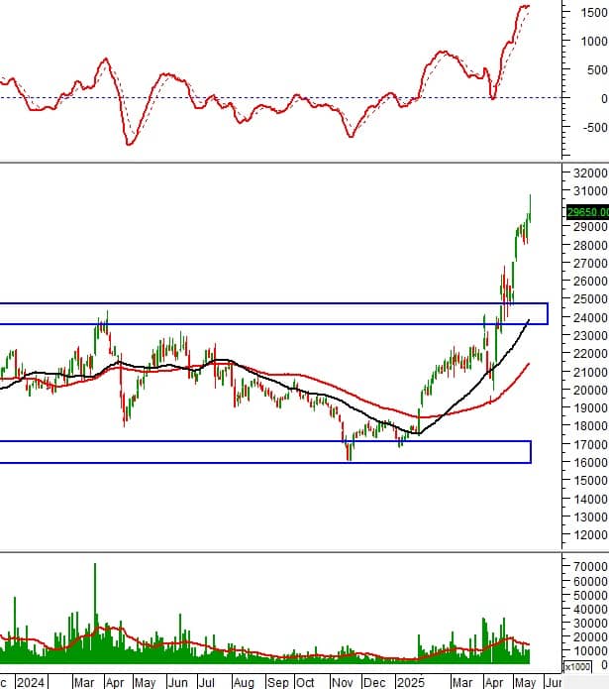Click the Nov month label on time axis
Viewport: 609px width, 689px height.
coord(343,682)
